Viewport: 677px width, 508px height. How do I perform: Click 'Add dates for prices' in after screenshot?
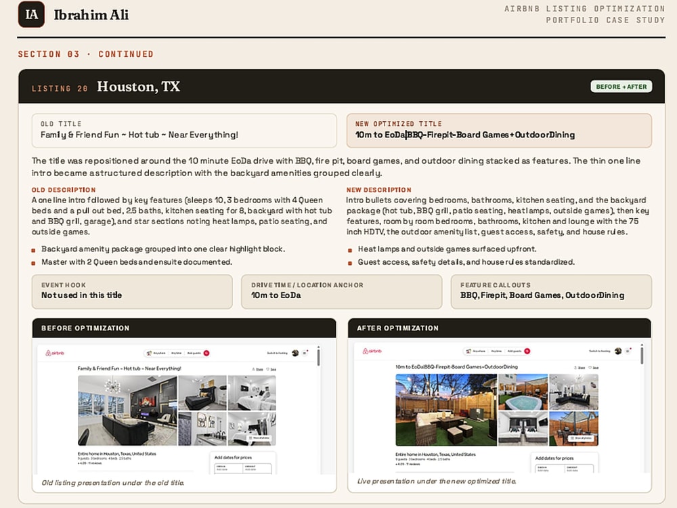[554, 458]
